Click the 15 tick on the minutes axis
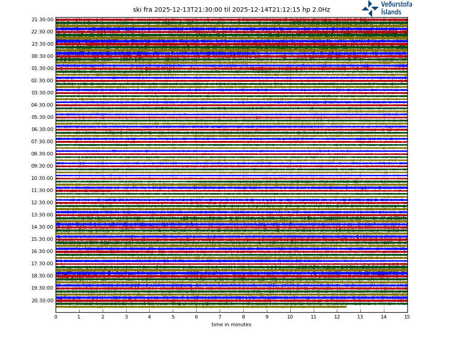The image size is (463, 347). tap(407, 317)
